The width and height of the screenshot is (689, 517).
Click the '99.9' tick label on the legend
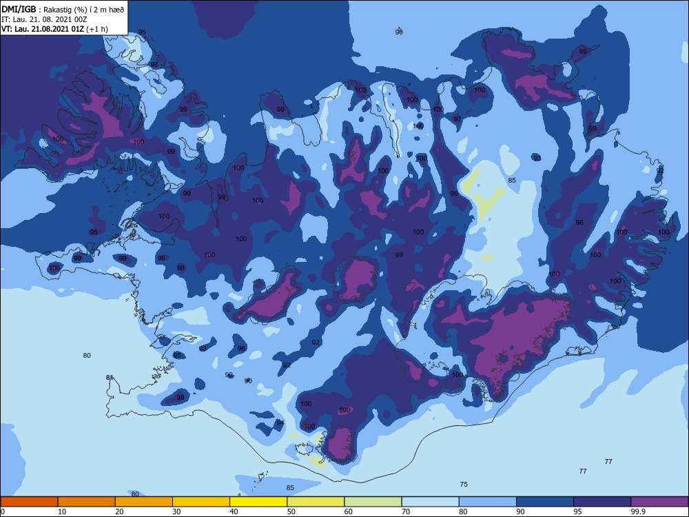click(639, 511)
